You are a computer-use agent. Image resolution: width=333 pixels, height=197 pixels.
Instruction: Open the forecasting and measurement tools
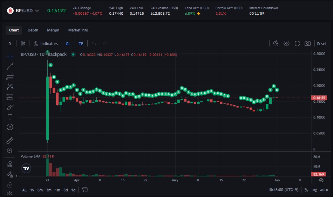10,97
